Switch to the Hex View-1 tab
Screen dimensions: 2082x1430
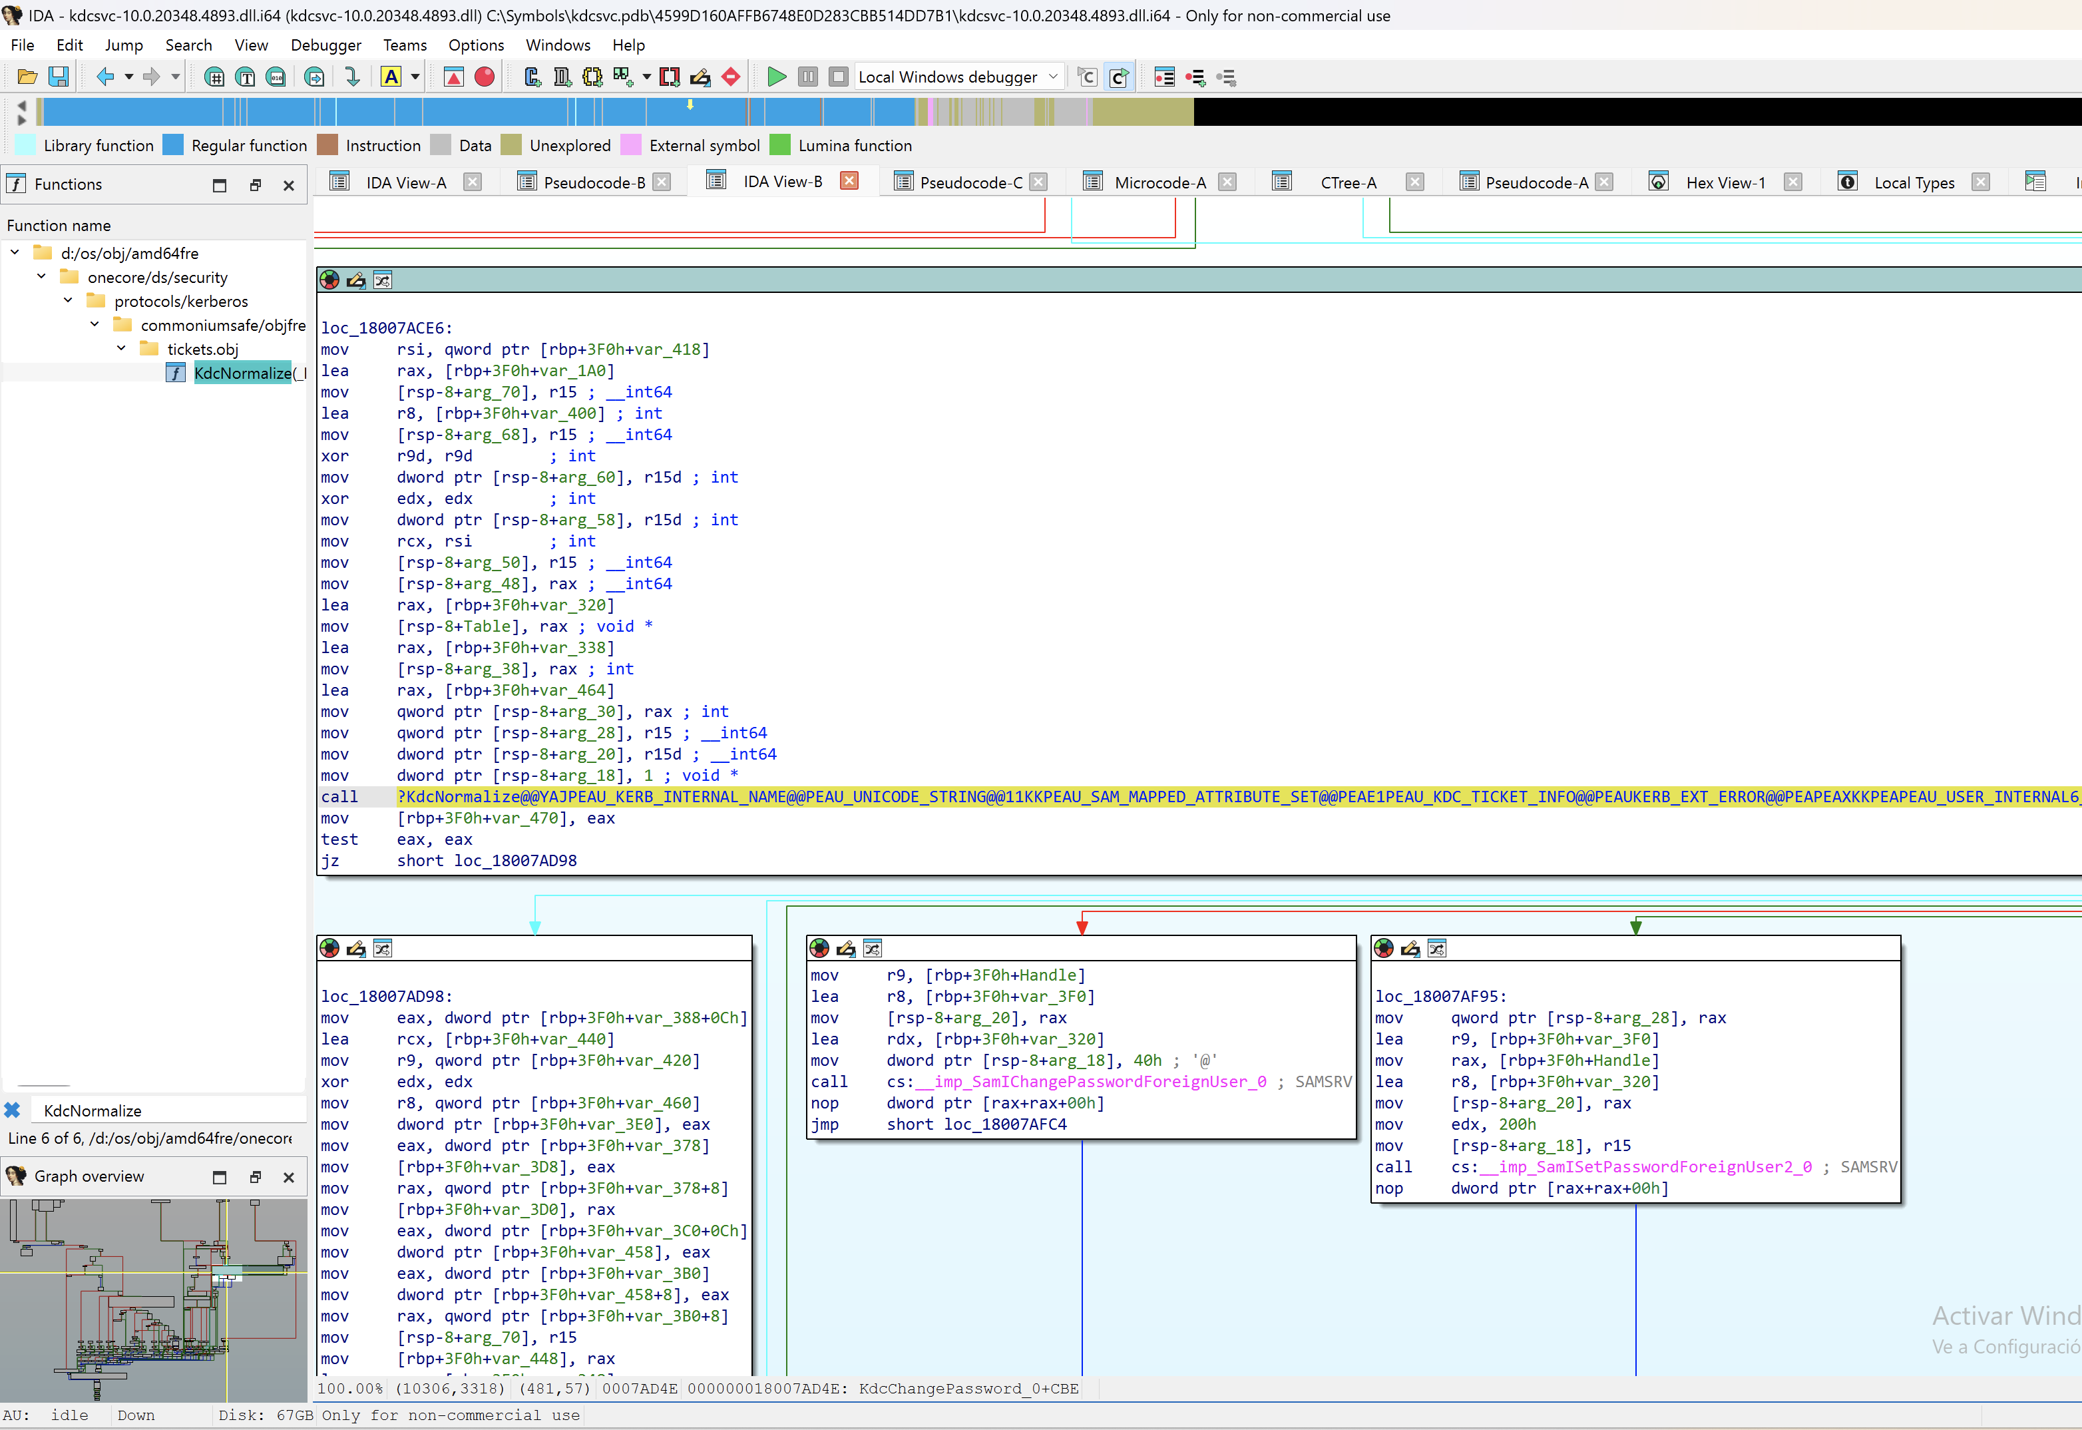click(1725, 183)
